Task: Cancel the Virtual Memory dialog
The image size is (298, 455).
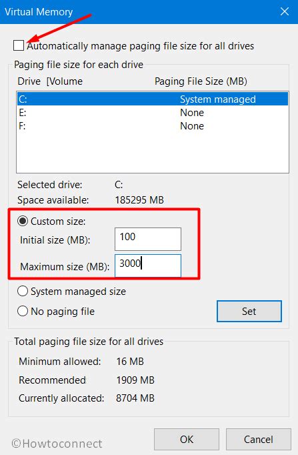Action: click(x=258, y=440)
